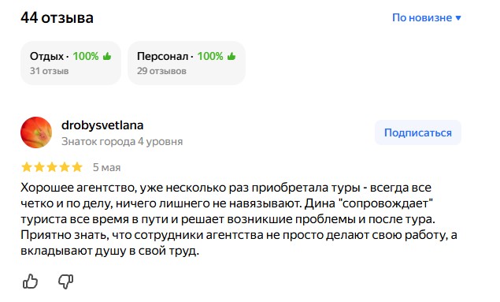Click the triangle arrow beside По новизне
The width and height of the screenshot is (500, 302).
(x=458, y=18)
